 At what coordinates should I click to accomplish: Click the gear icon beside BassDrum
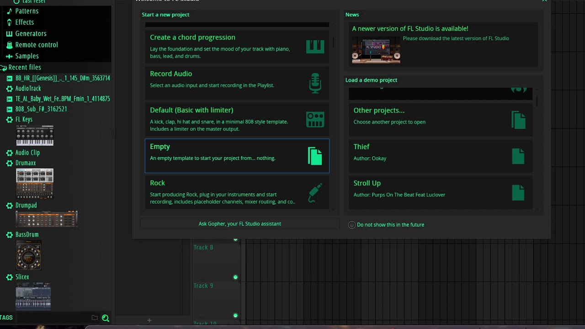tap(9, 235)
